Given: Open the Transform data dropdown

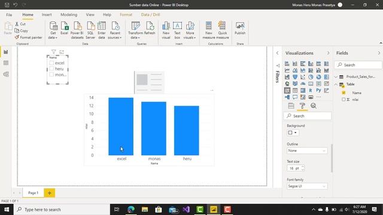Looking at the screenshot, I should 139,38.
